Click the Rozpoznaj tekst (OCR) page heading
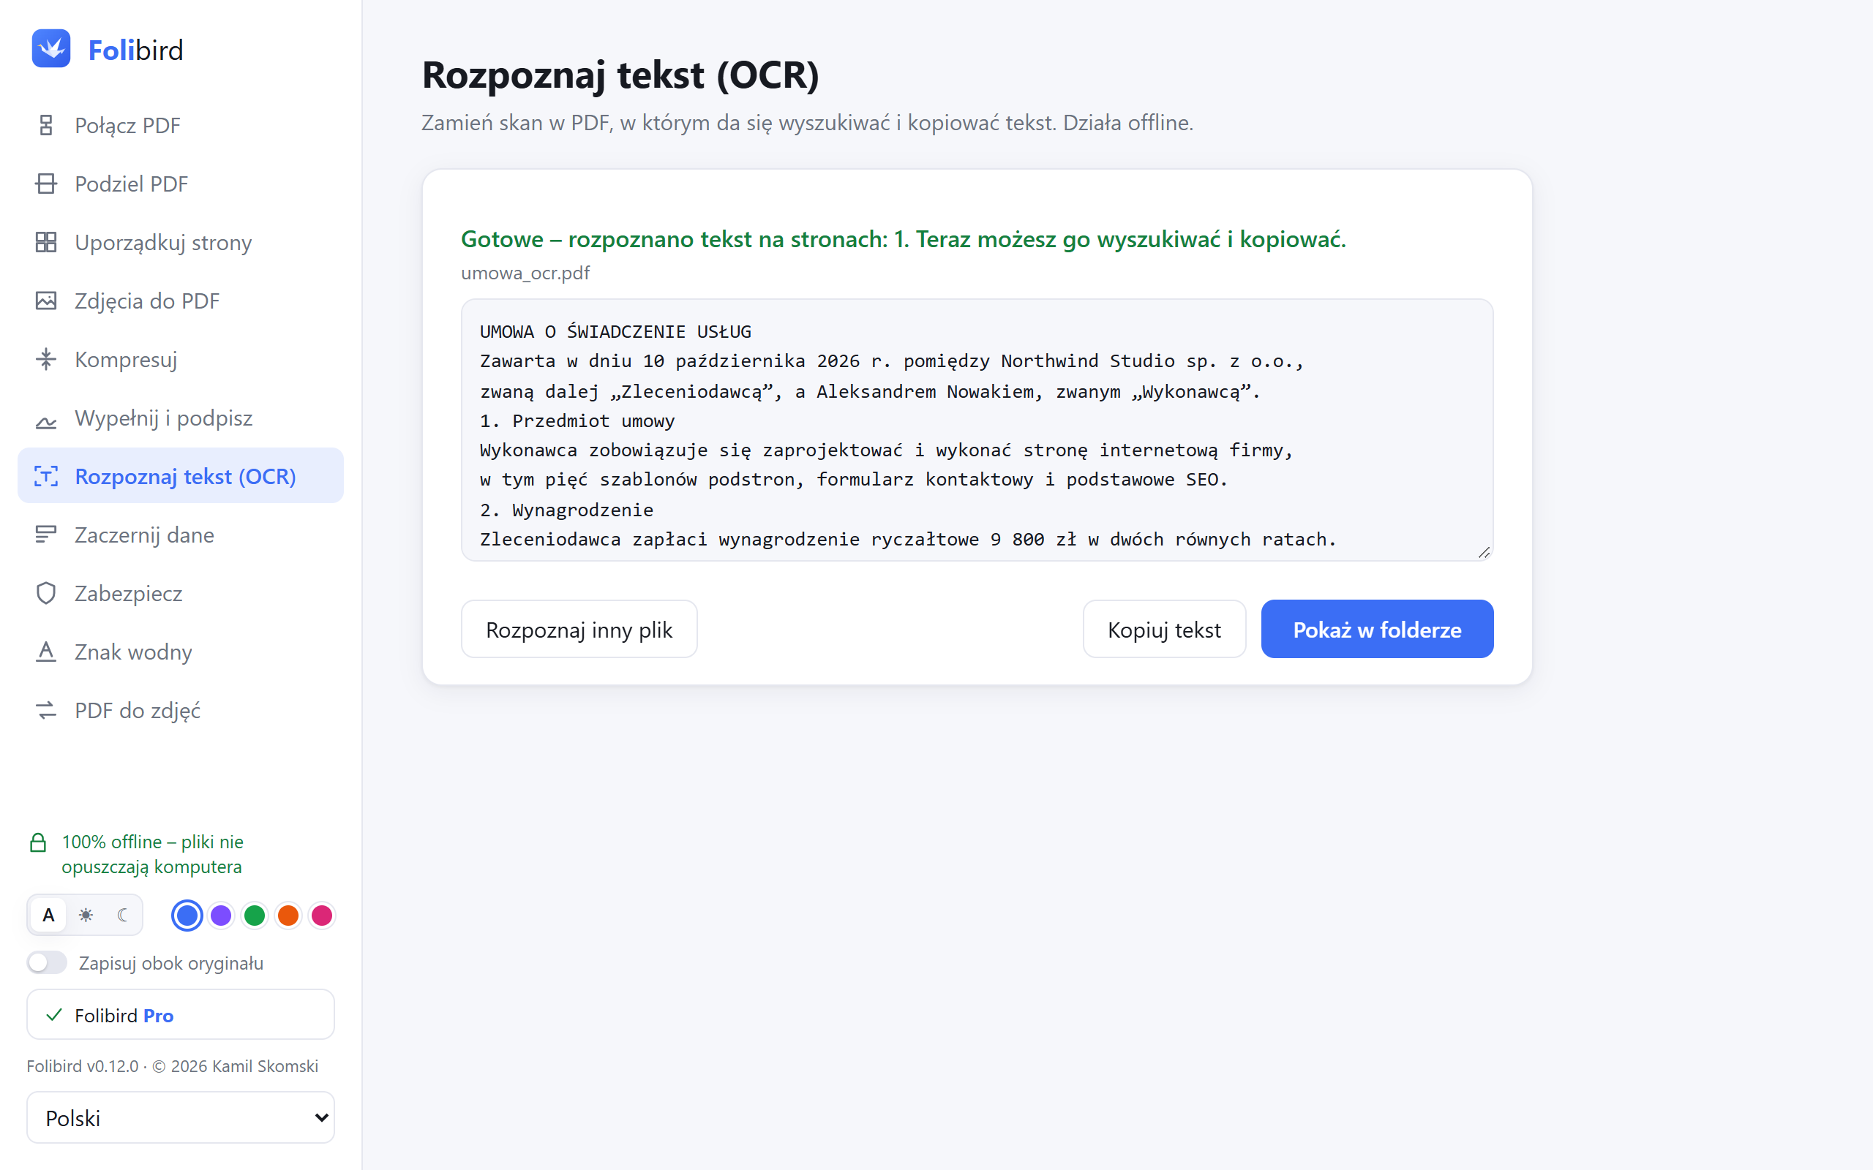Screen dimensions: 1873x1170 [x=620, y=75]
